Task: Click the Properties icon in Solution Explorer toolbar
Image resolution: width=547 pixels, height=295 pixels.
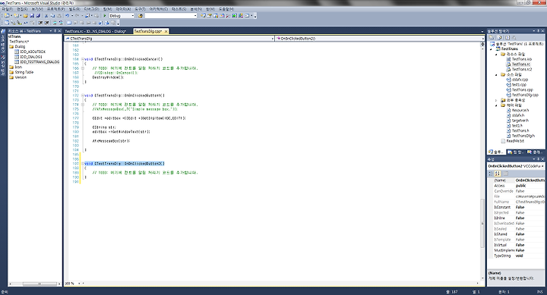Action: (492, 37)
